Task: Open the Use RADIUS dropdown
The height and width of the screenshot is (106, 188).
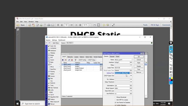Action: click(131, 94)
